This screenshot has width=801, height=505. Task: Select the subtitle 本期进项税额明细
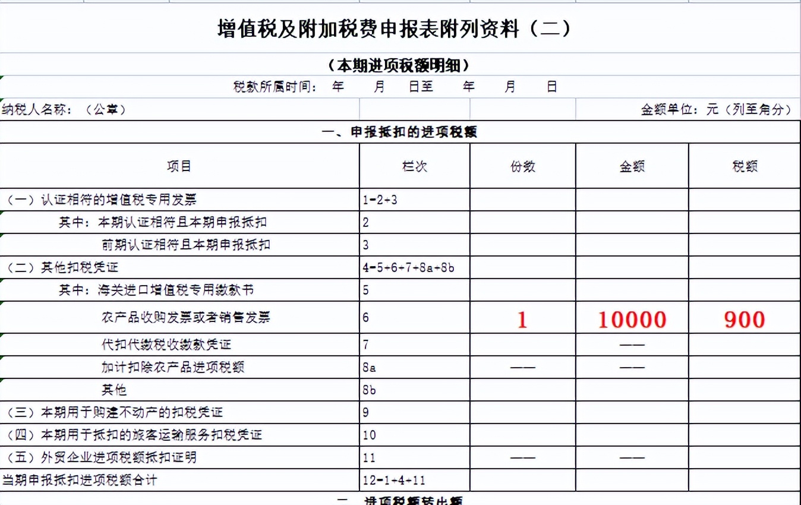(400, 65)
